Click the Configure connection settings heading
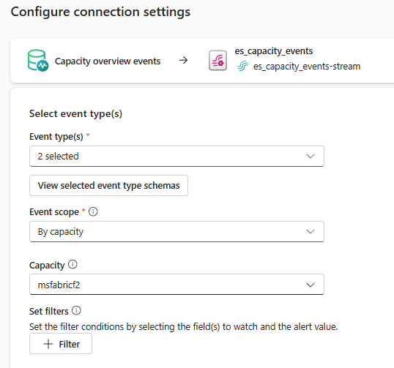394x368 pixels. [x=100, y=12]
